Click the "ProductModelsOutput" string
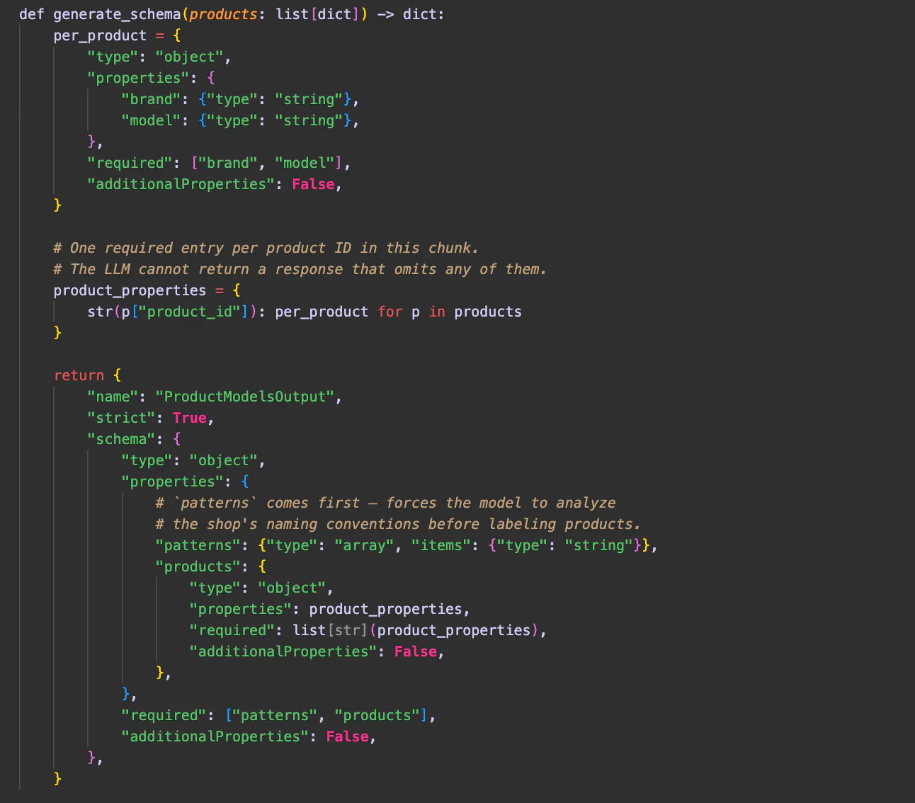 point(244,397)
